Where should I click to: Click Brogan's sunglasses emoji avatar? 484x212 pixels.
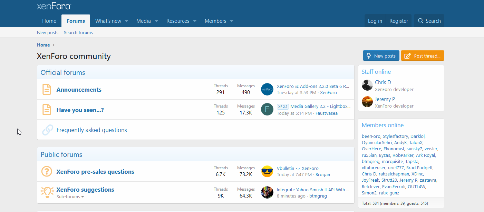(x=267, y=171)
